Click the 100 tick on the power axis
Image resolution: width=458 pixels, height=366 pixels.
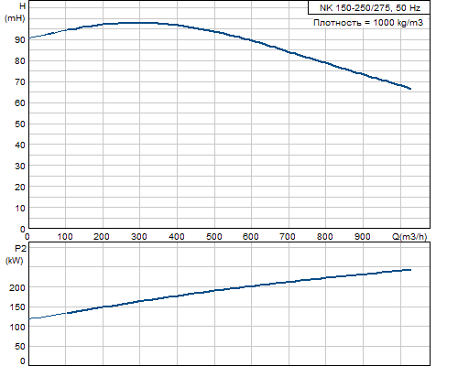(x=17, y=327)
